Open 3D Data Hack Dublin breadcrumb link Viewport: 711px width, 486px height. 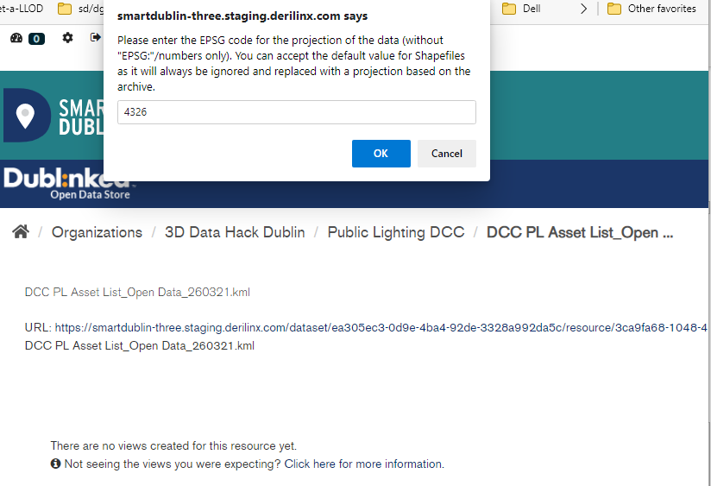pyautogui.click(x=235, y=232)
